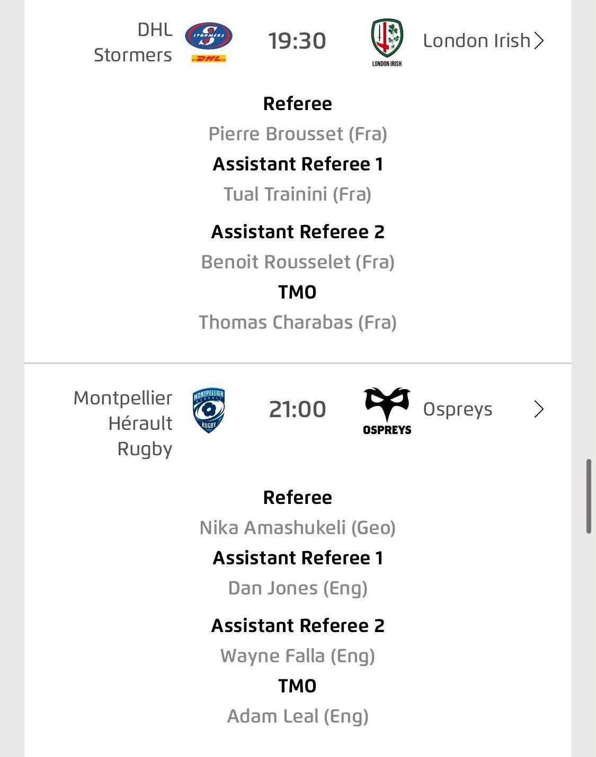Screen dimensions: 596x757
Task: Click TMO Adam Leal's name
Action: click(x=298, y=716)
